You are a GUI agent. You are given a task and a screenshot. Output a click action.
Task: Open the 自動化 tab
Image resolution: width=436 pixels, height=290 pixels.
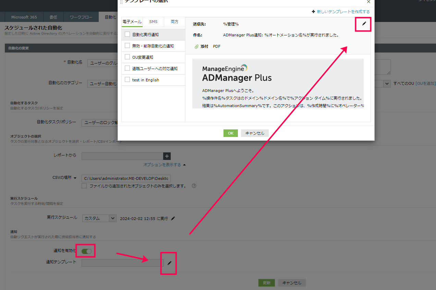[109, 17]
